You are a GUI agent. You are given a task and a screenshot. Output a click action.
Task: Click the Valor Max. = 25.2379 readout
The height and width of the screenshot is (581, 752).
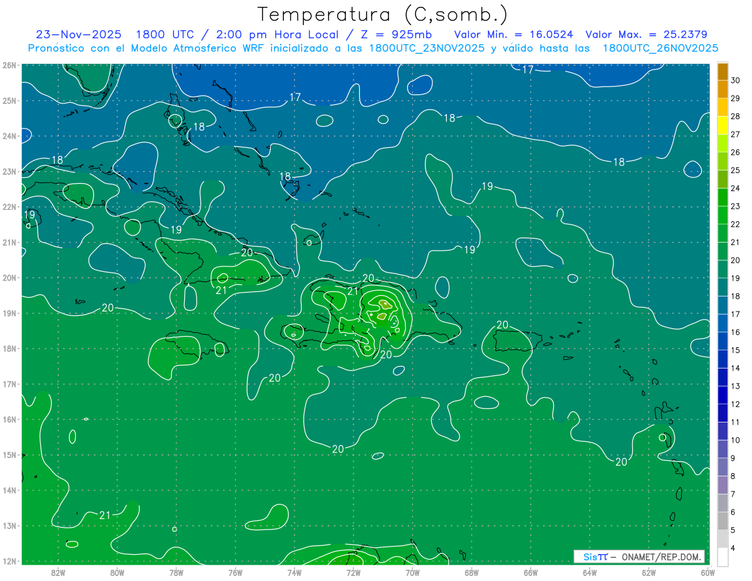[x=646, y=34]
